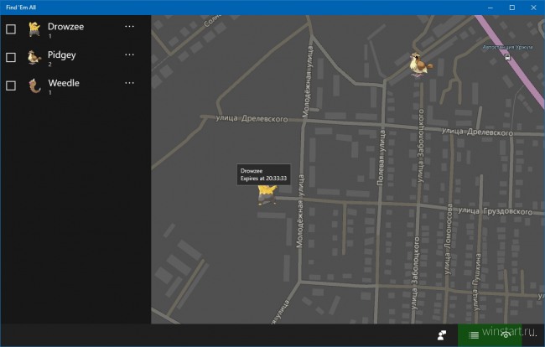Check the Weedle checkbox

pyautogui.click(x=11, y=85)
